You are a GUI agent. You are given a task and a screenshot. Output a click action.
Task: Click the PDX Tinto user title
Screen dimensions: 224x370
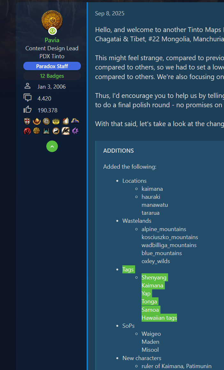click(x=52, y=56)
